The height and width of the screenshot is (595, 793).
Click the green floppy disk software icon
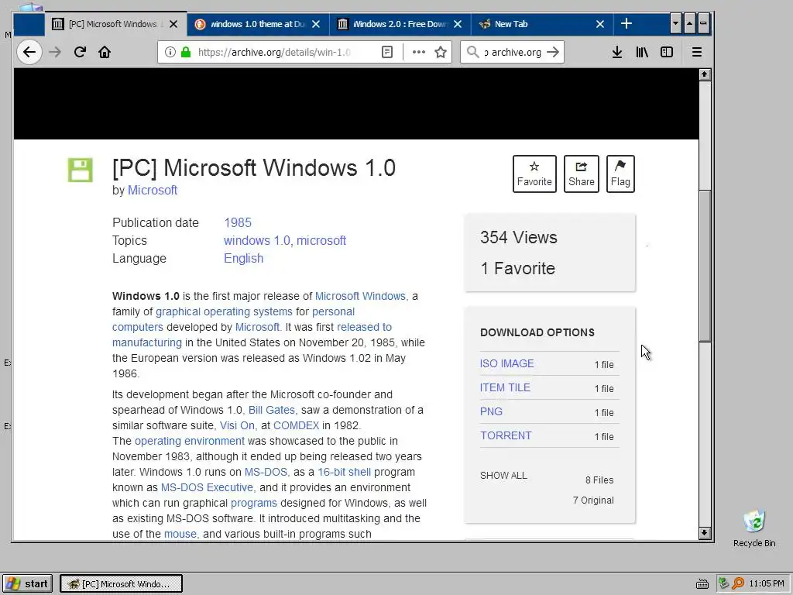click(x=81, y=170)
